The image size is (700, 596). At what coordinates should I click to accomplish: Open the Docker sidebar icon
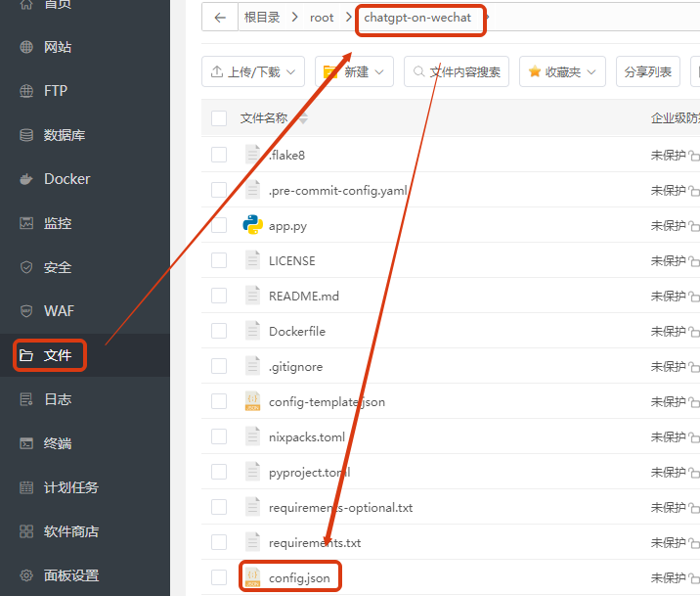(26, 179)
